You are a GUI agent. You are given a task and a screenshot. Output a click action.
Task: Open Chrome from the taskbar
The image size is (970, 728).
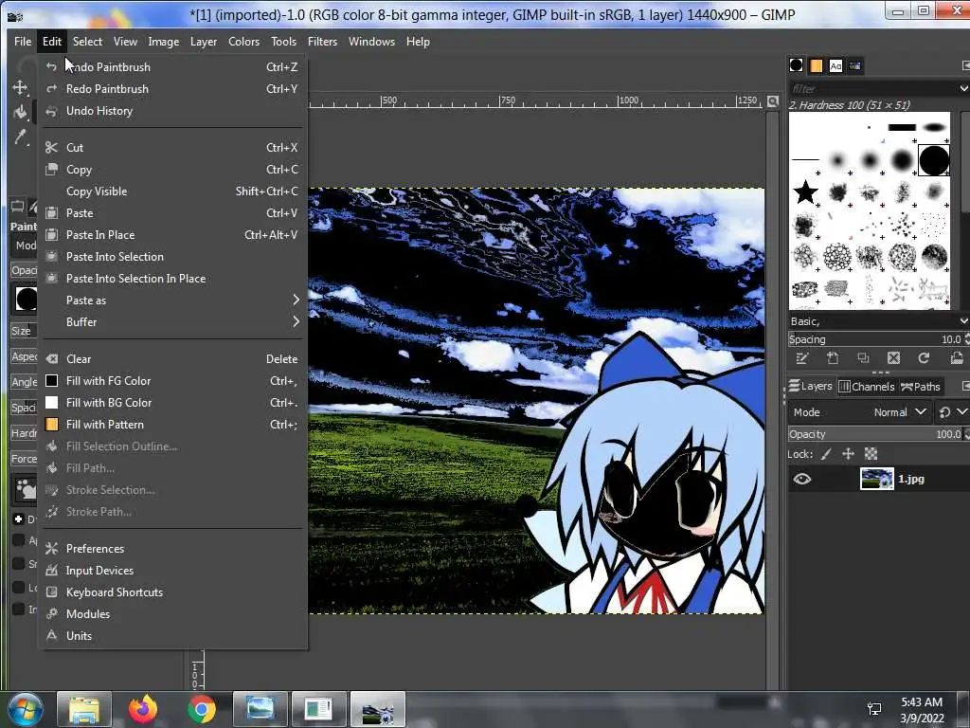point(202,709)
